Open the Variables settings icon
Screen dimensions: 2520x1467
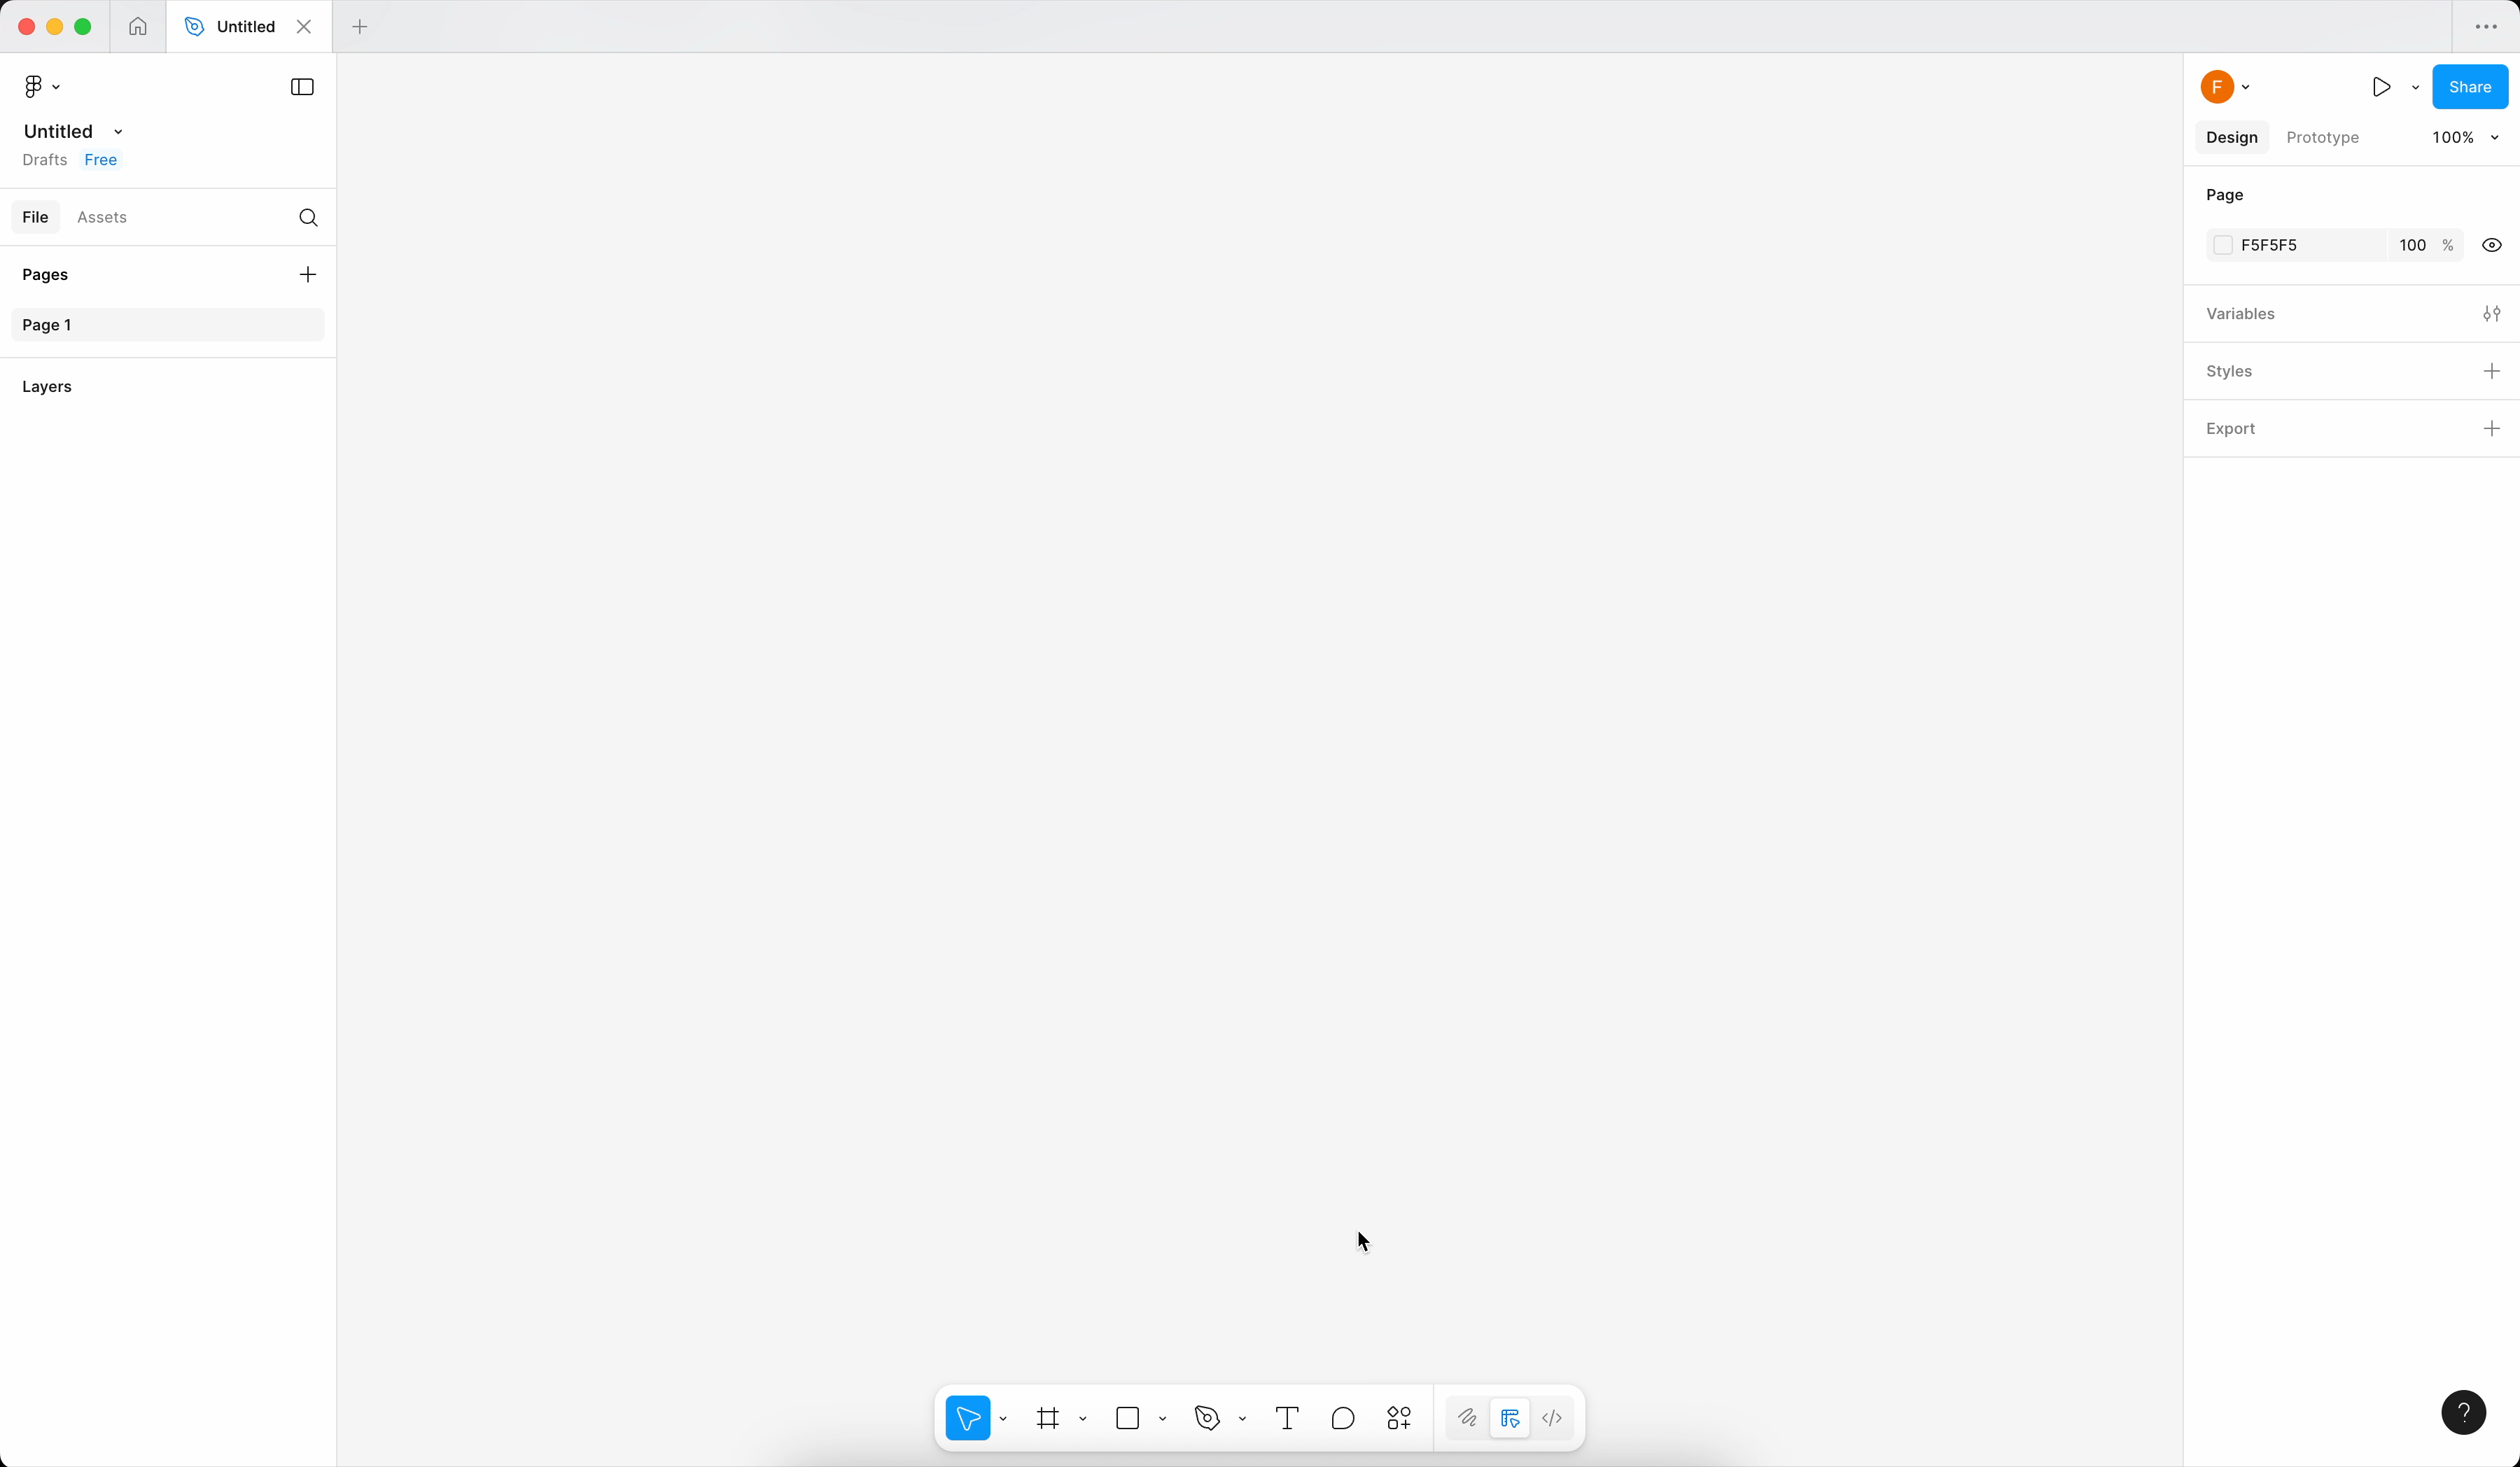tap(2491, 314)
